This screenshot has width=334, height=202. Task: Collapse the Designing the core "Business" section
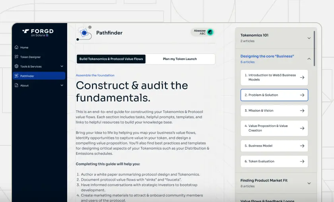pyautogui.click(x=309, y=59)
